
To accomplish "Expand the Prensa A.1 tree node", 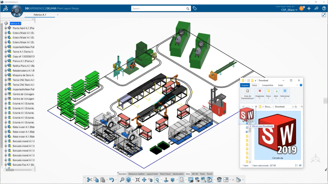I will [x=6, y=61].
